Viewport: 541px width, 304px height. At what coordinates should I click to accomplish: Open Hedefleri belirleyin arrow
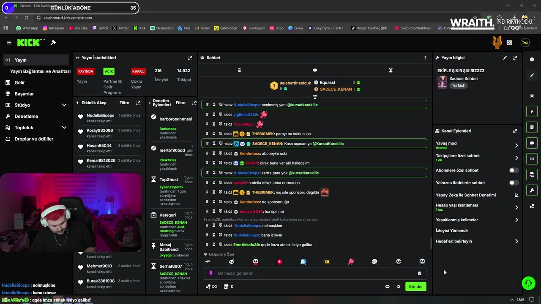[x=516, y=242]
